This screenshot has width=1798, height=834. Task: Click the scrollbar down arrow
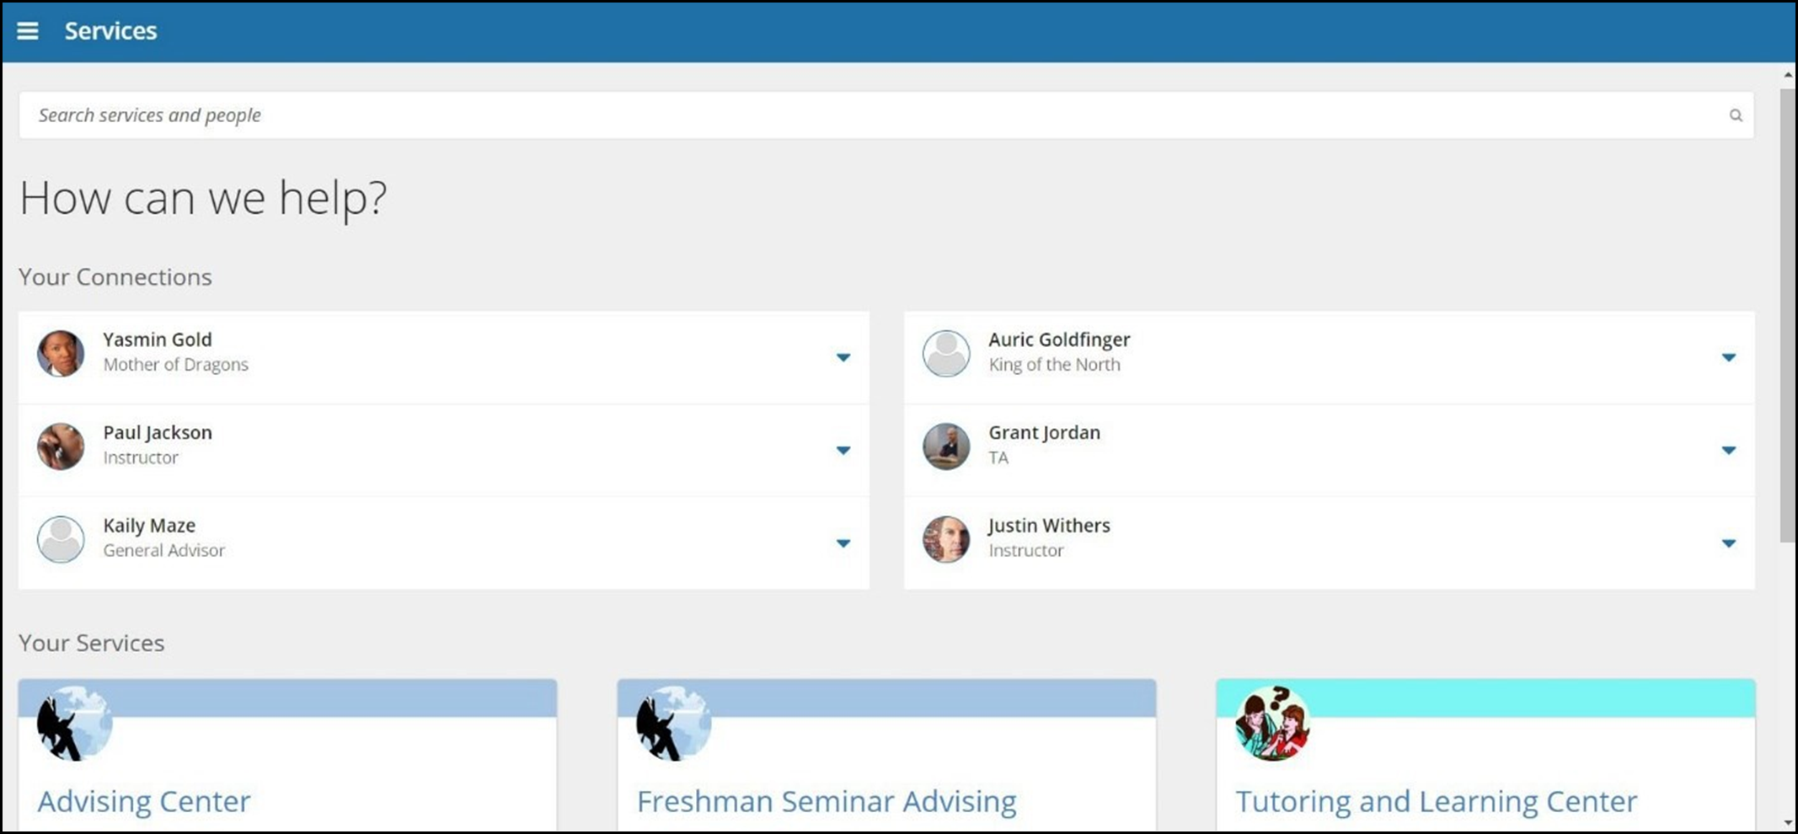click(1788, 823)
